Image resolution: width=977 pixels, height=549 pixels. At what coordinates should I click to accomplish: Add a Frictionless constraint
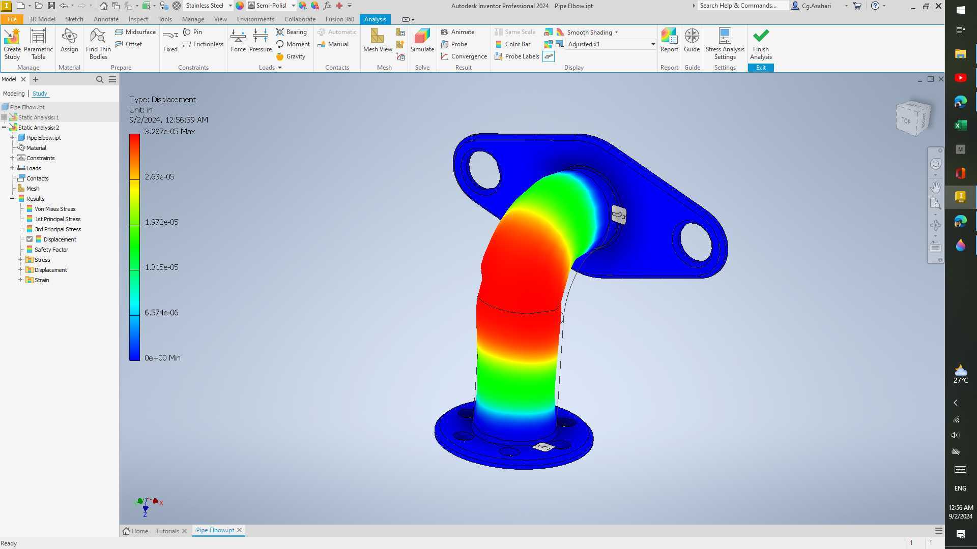203,44
